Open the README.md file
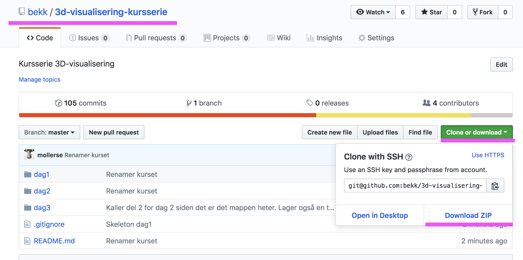The width and height of the screenshot is (523, 260). 54,241
